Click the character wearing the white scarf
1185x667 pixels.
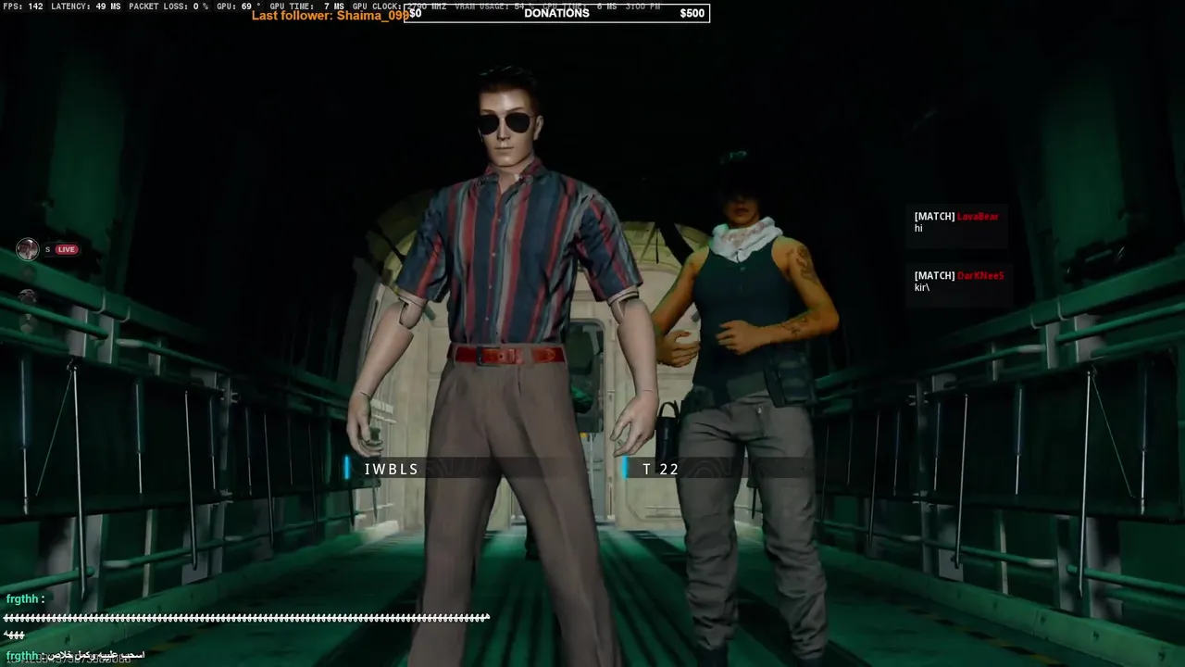coord(745,408)
